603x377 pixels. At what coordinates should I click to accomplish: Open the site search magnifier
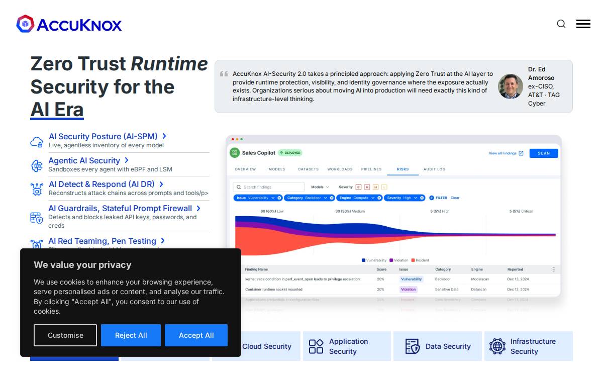pos(561,24)
